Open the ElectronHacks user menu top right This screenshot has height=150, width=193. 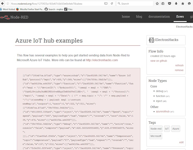(184, 27)
